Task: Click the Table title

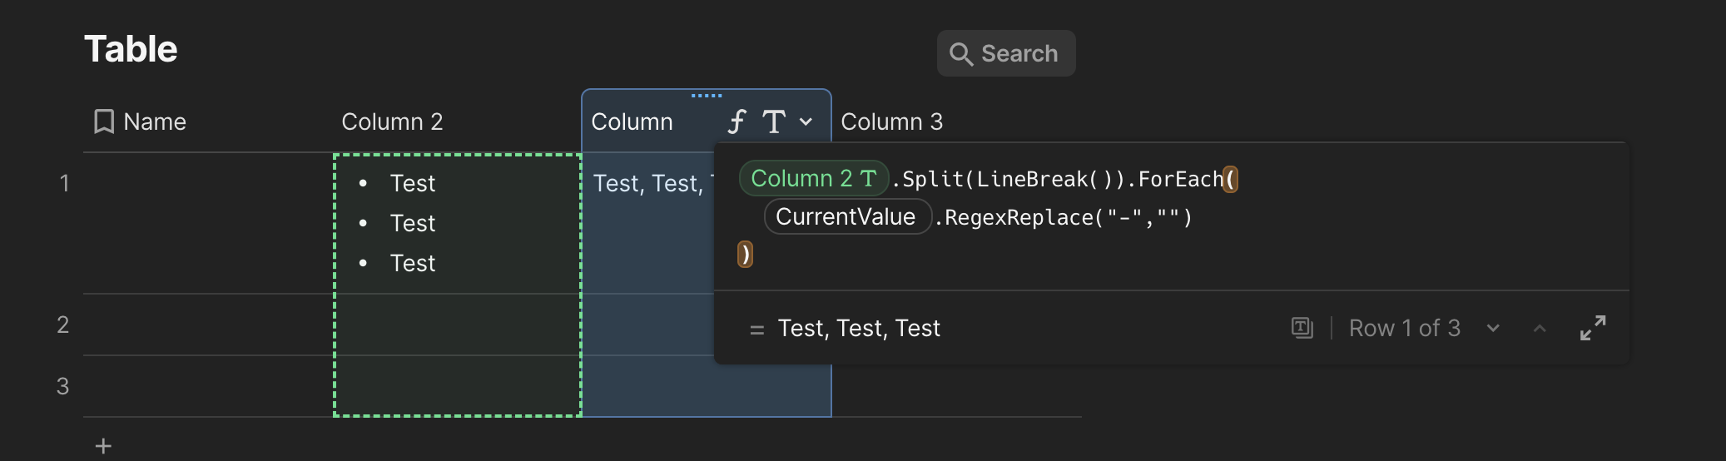Action: coord(131,49)
